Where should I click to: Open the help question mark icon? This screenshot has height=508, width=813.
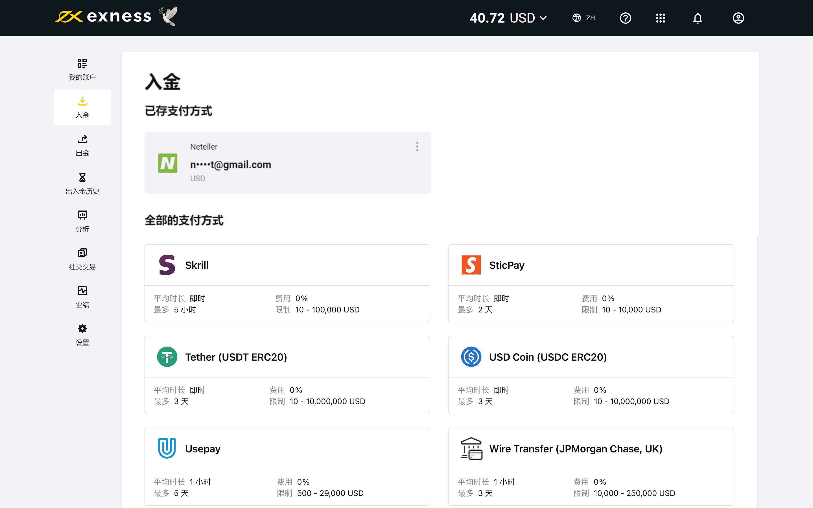(625, 18)
